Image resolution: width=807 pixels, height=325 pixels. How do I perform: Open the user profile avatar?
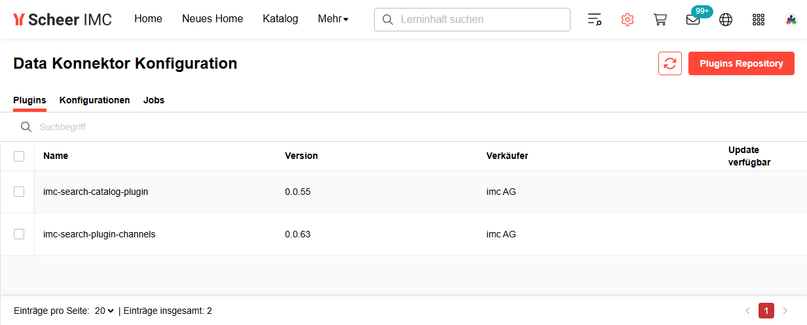[791, 20]
